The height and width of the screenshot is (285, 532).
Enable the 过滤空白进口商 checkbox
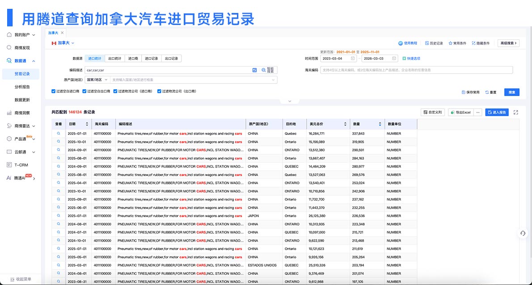[54, 91]
